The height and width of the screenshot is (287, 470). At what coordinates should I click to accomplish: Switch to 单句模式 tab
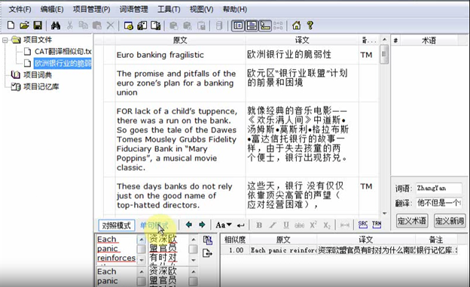[x=154, y=225]
